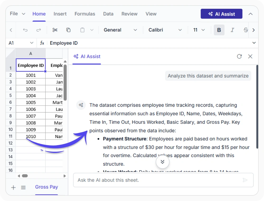Click the formula bar showing Employee ID
Viewport: 264px width, 201px height.
[x=150, y=43]
